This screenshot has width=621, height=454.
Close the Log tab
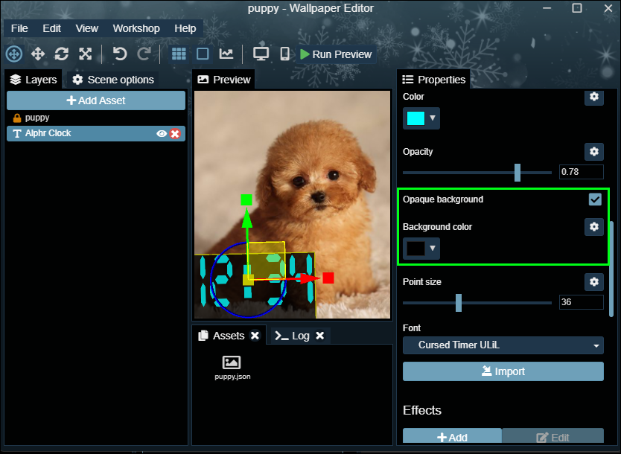320,336
